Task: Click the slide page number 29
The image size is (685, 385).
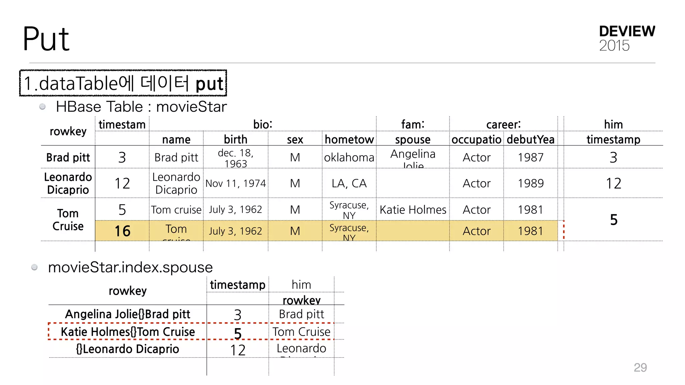Action: (640, 367)
